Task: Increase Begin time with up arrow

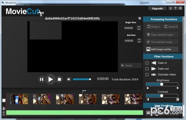Action: tap(139, 26)
